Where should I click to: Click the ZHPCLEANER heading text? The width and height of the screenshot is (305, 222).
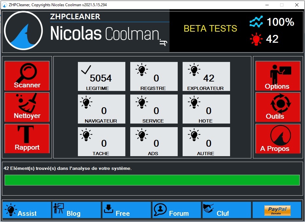click(x=75, y=17)
